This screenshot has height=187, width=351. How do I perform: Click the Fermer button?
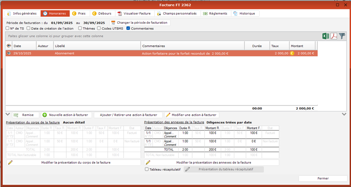[x=323, y=178]
